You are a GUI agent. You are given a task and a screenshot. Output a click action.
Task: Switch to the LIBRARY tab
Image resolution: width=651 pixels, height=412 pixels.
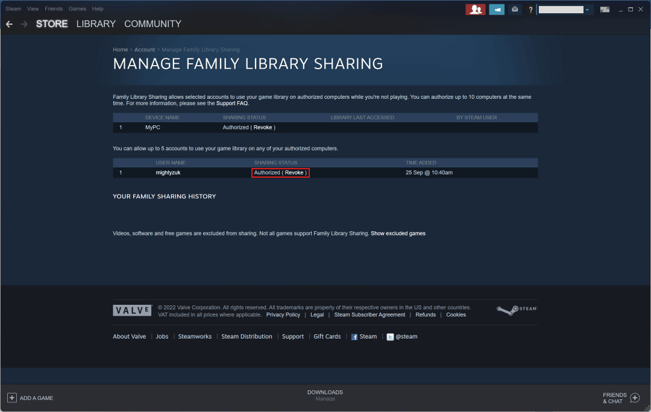pos(96,24)
